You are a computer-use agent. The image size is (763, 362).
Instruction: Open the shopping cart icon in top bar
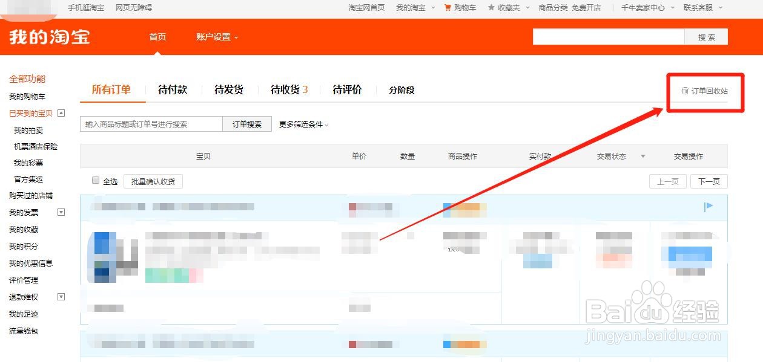[448, 8]
